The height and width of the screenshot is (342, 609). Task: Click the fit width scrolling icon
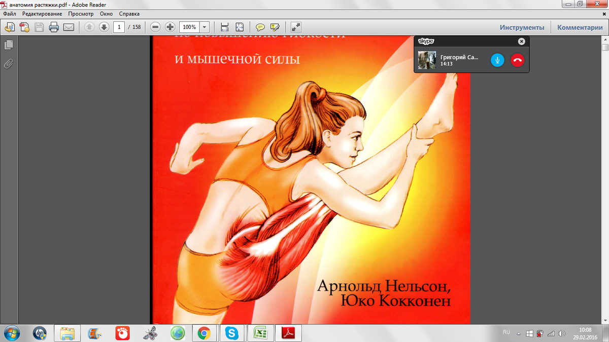tap(224, 27)
